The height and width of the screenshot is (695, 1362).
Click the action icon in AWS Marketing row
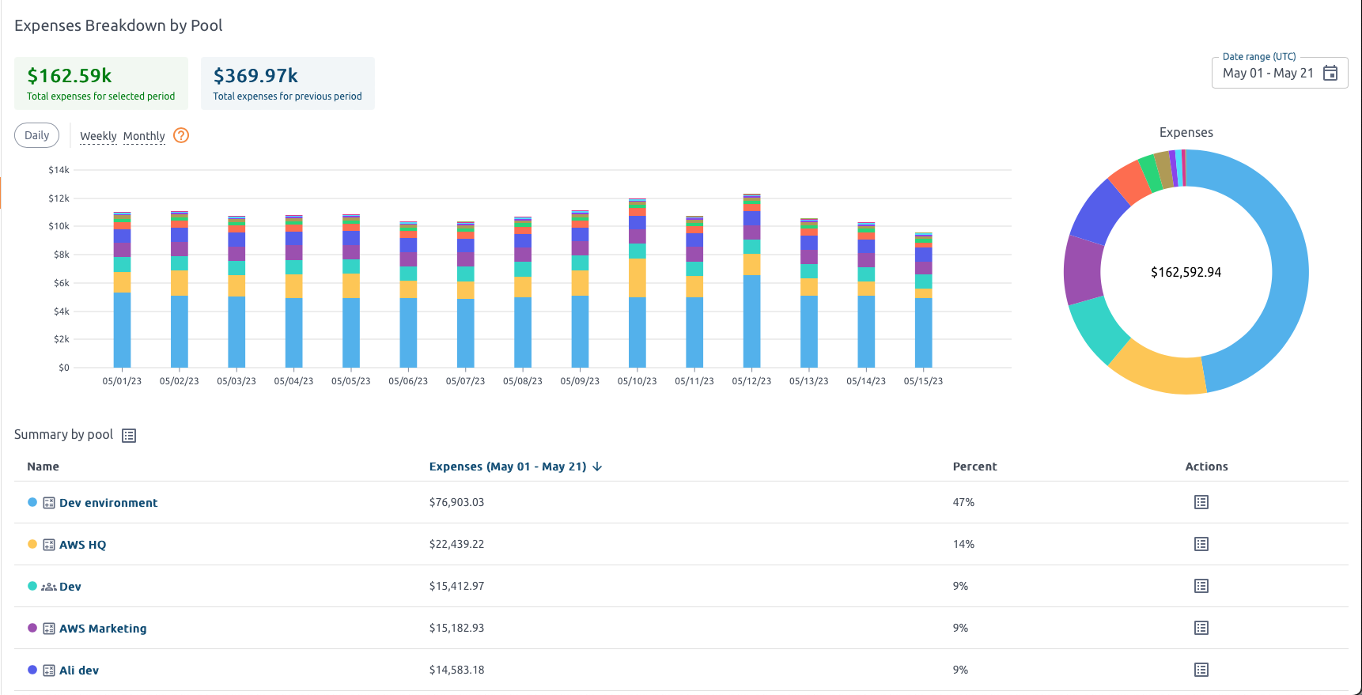[x=1201, y=628]
